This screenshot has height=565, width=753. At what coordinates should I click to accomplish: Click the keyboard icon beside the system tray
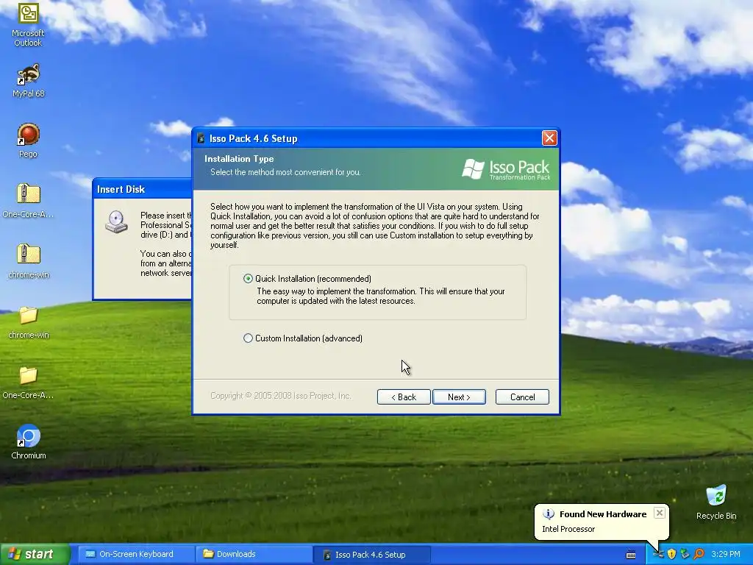coord(631,555)
